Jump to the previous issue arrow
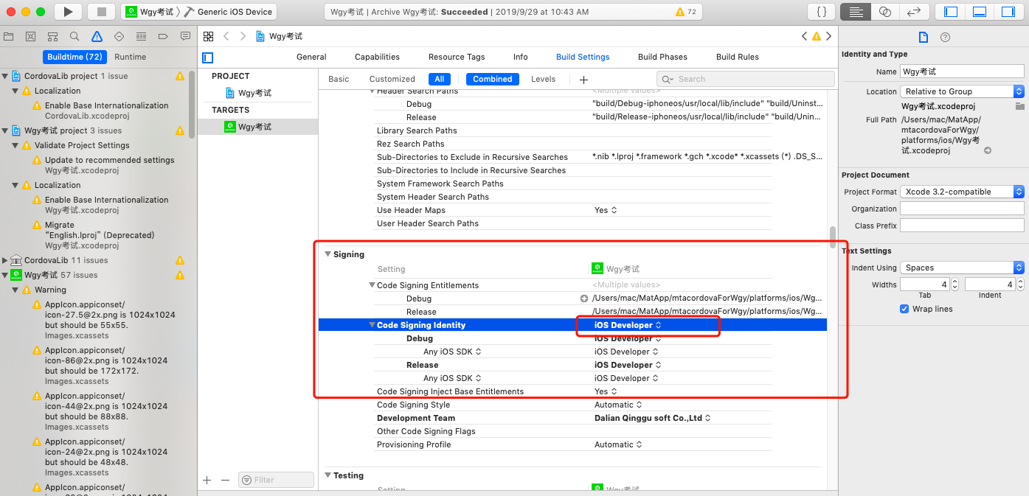 coord(805,36)
